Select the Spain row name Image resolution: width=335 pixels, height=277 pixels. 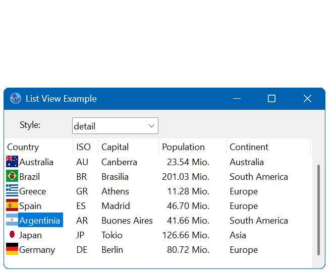[x=30, y=206]
